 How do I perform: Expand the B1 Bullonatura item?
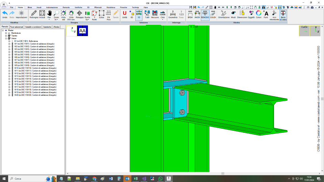point(9,41)
